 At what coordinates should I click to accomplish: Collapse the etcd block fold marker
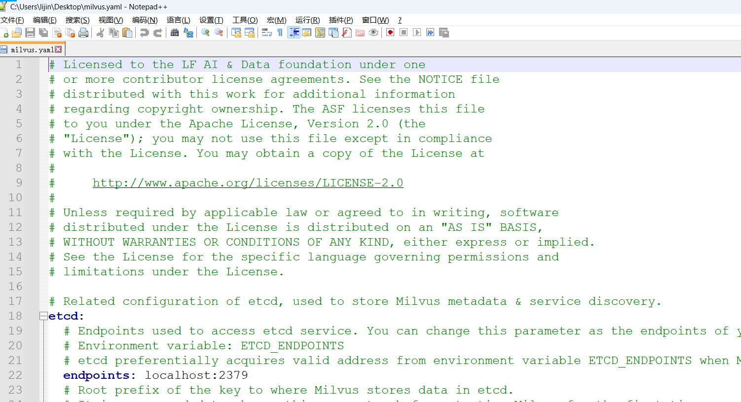pos(43,316)
